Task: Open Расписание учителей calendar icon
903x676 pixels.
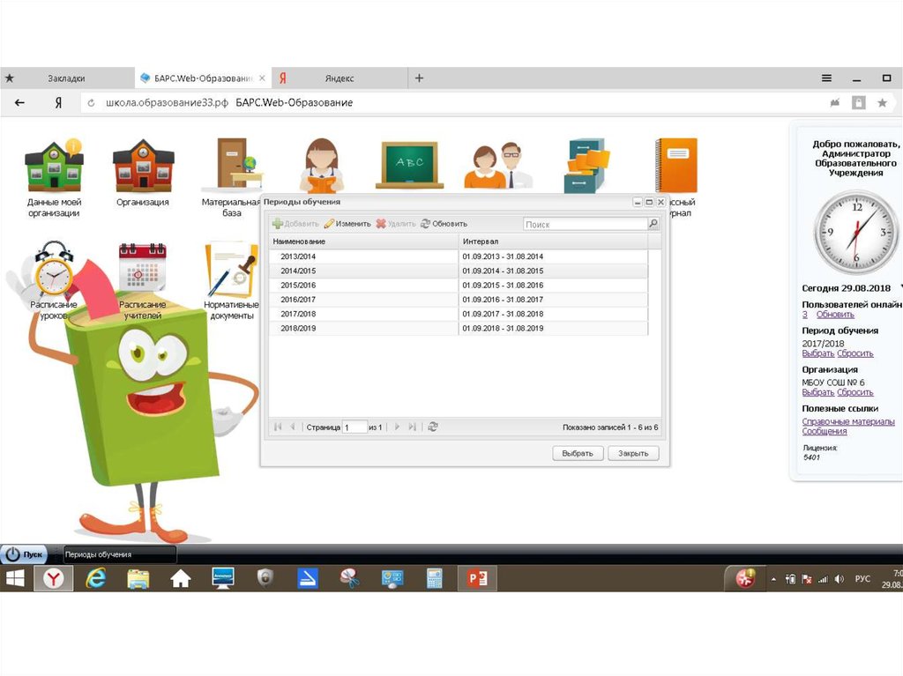Action: tap(143, 268)
